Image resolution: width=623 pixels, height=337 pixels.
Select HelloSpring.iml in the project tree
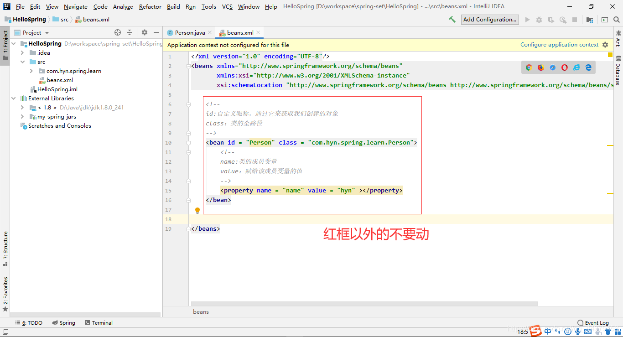54,89
